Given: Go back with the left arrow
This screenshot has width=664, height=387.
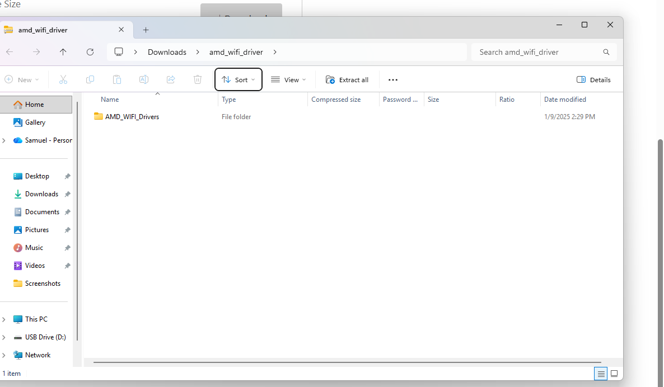Looking at the screenshot, I should pos(10,52).
